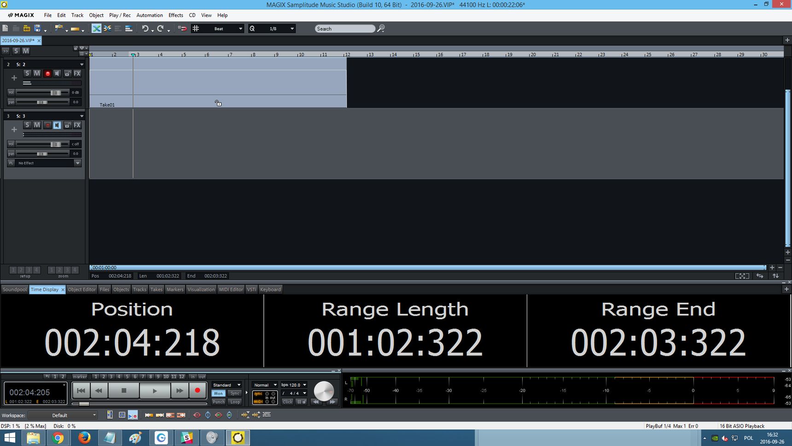Image resolution: width=792 pixels, height=446 pixels.
Task: Expand track S: 3 menu arrow
Action: [82, 116]
